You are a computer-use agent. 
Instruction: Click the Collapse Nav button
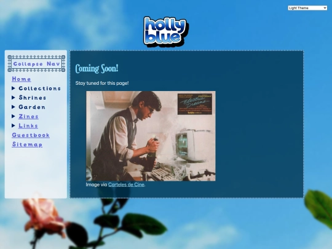[x=36, y=63]
